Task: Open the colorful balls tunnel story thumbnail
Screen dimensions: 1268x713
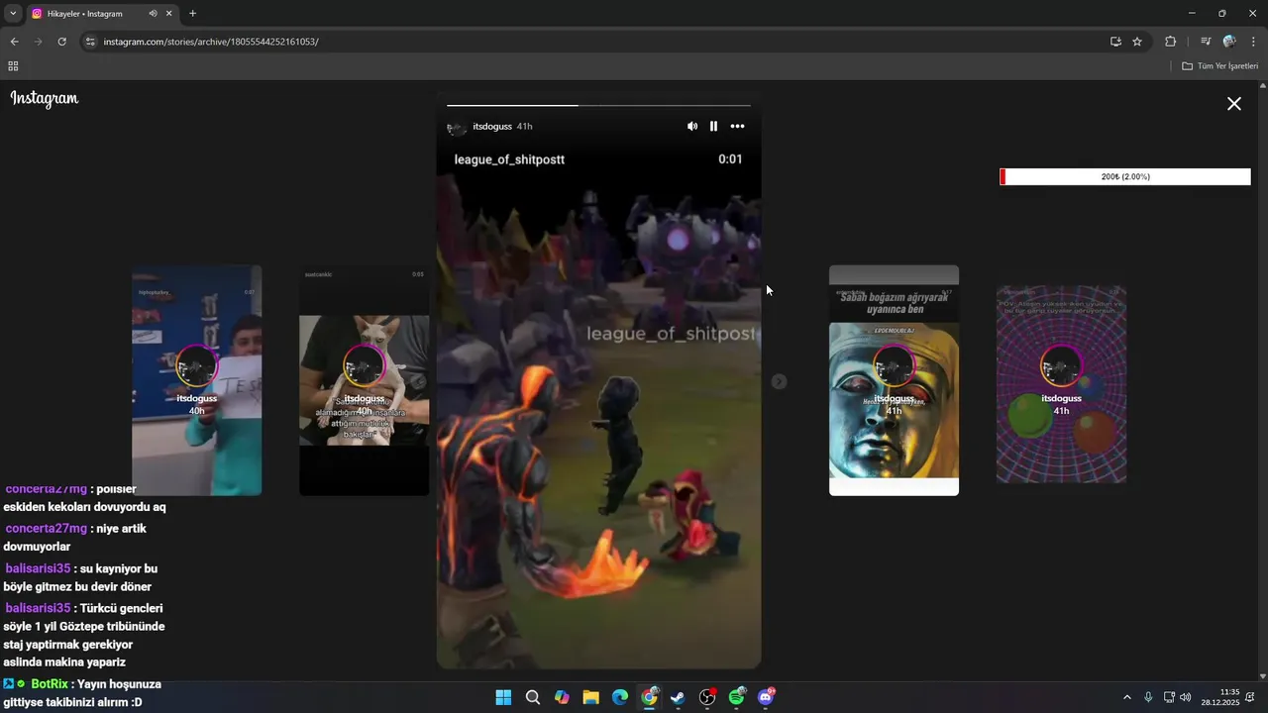Action: coord(1061,384)
